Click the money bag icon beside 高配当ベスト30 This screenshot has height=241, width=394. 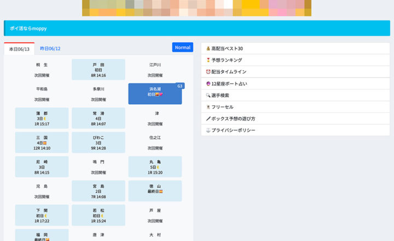[208, 48]
